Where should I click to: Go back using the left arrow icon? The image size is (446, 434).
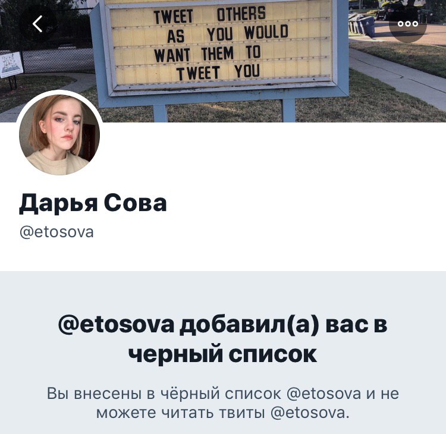(37, 24)
